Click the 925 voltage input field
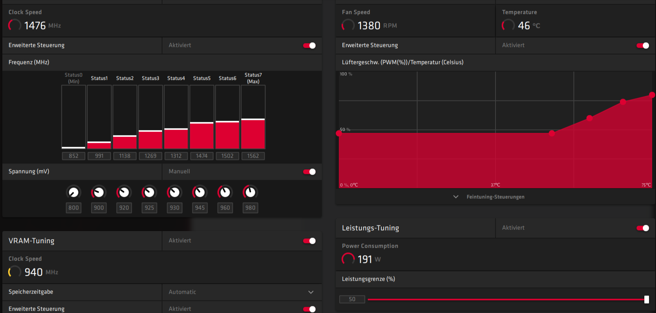This screenshot has height=313, width=656. 149,208
